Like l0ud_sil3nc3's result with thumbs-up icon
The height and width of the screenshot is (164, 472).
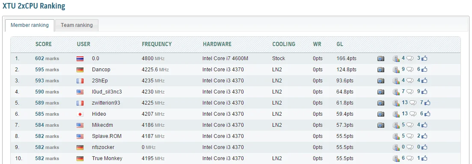[x=424, y=92]
